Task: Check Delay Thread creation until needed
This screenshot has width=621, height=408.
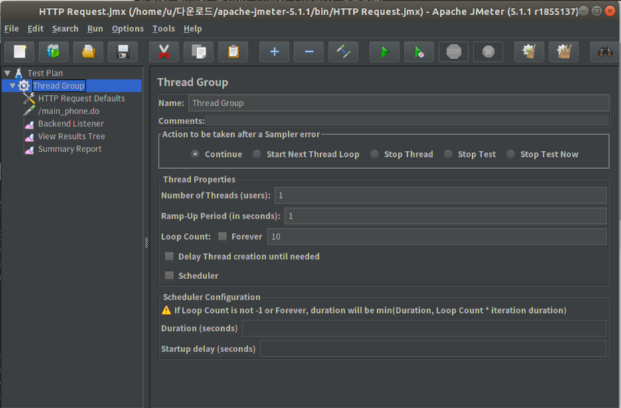Action: coord(169,256)
